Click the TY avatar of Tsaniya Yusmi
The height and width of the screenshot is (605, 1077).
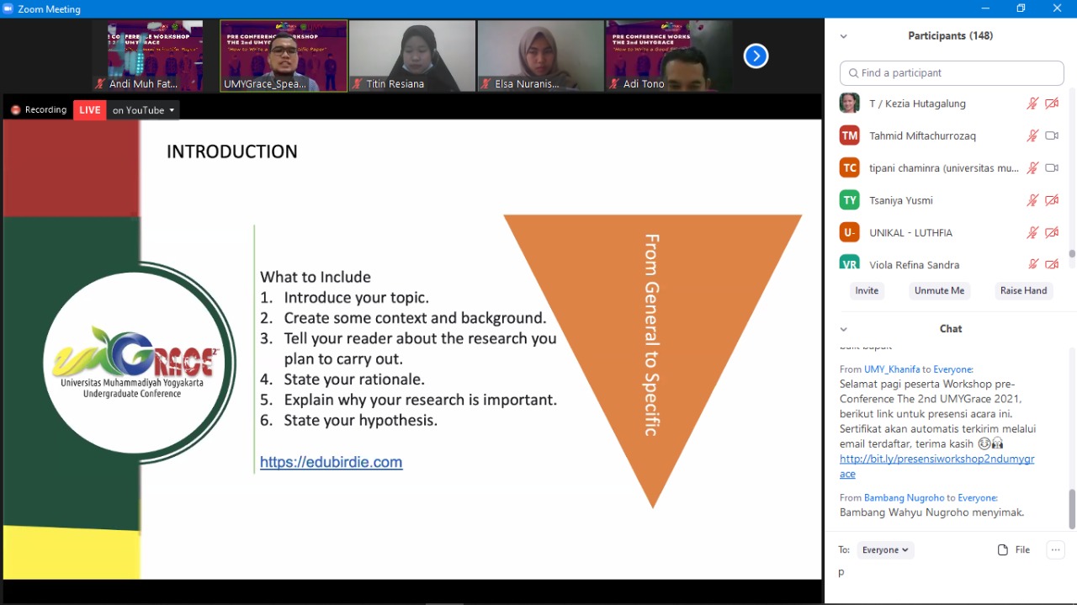tap(850, 200)
